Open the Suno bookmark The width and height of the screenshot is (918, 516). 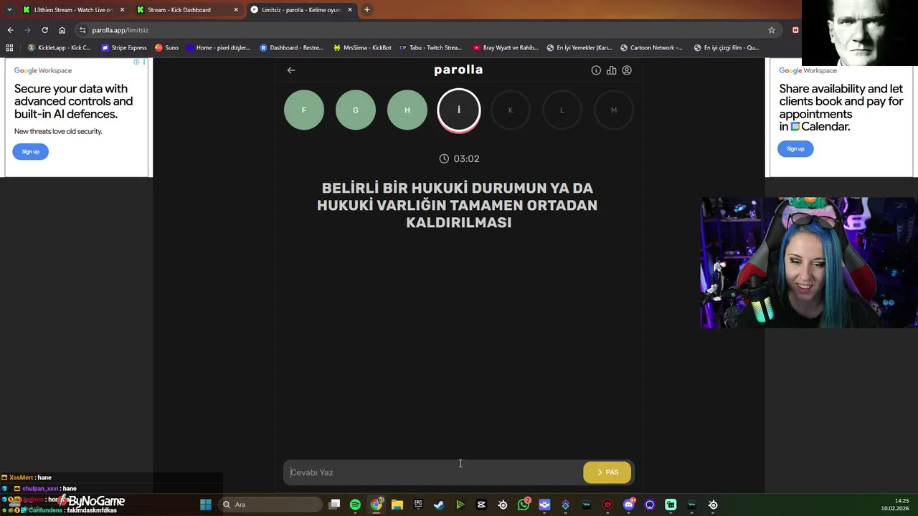coord(166,48)
